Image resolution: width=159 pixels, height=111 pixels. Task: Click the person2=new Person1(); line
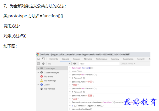click(84, 89)
